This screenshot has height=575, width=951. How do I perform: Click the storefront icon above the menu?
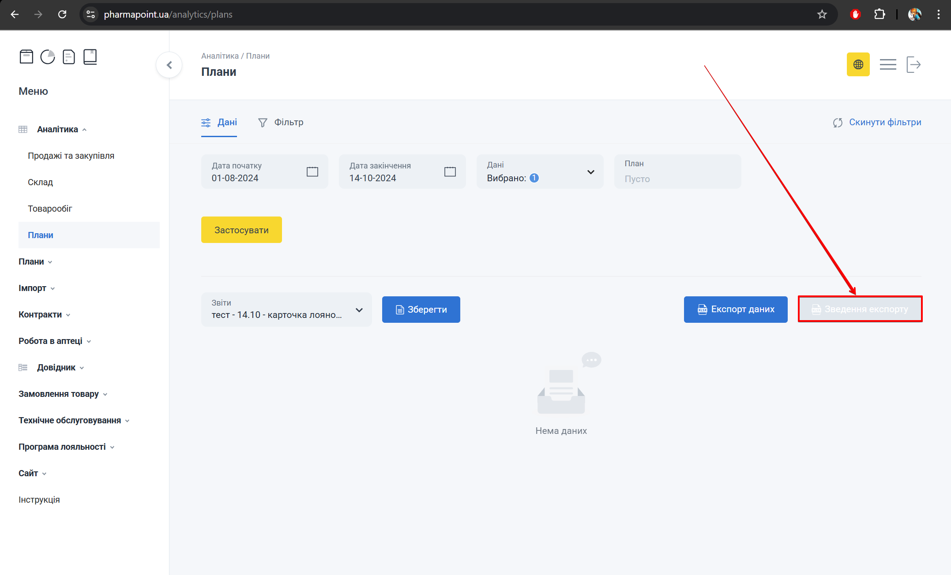click(26, 57)
